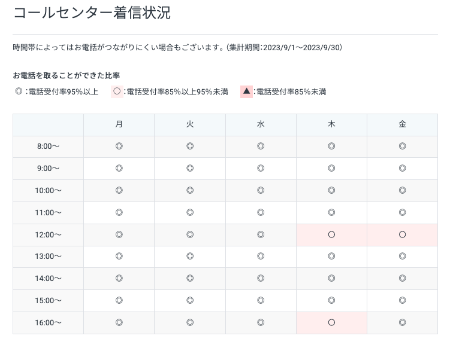
Task: Select the 木 column header
Action: click(331, 124)
